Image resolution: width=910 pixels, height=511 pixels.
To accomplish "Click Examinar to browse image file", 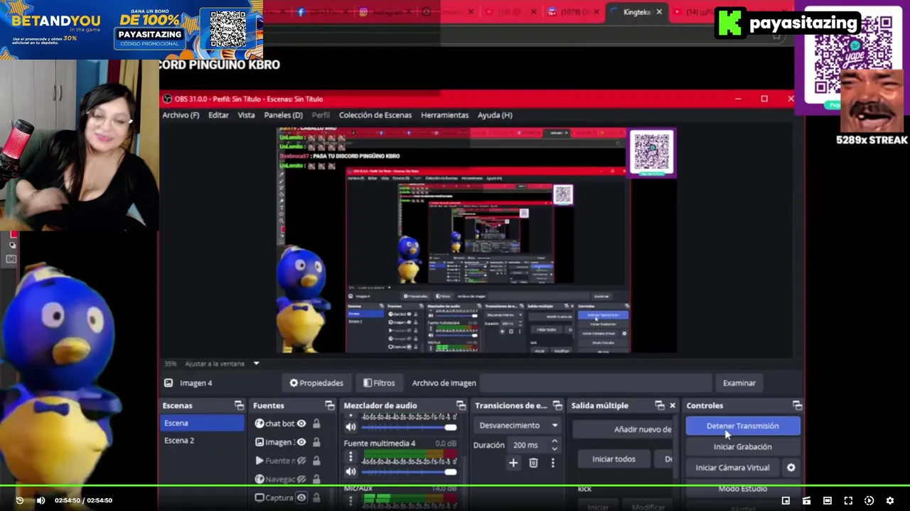I will point(739,383).
